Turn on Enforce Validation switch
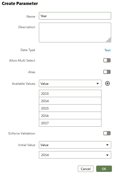This screenshot has width=113, height=174. coord(107,133)
